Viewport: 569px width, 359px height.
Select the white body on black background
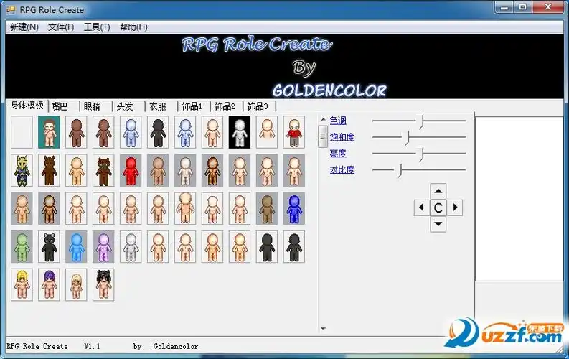pyautogui.click(x=240, y=132)
